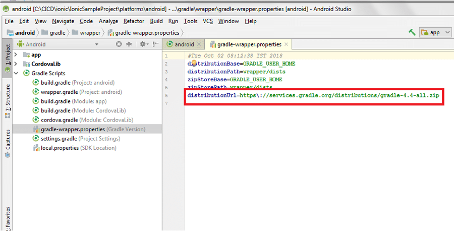Close the gradle-wrapper.properties editor tab
This screenshot has height=232, width=454.
pos(286,44)
